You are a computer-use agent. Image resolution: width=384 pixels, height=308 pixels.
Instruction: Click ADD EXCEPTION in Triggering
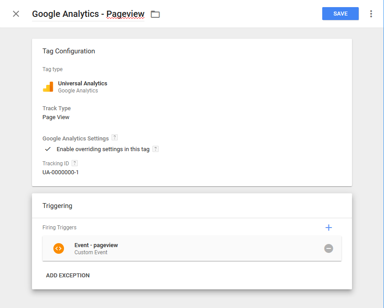[x=68, y=276]
